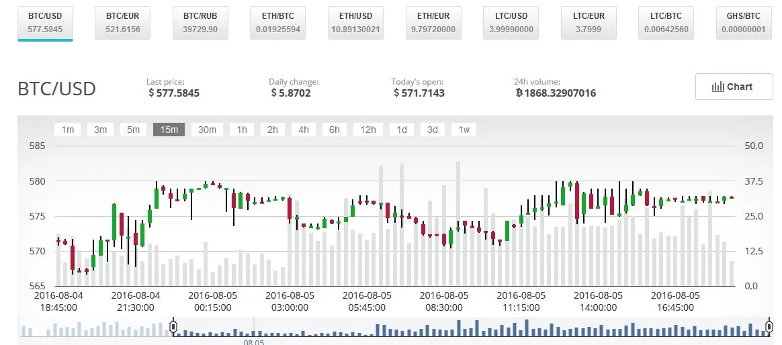Select the LTC/USD pair tab
Image resolution: width=782 pixels, height=345 pixels.
pyautogui.click(x=511, y=23)
